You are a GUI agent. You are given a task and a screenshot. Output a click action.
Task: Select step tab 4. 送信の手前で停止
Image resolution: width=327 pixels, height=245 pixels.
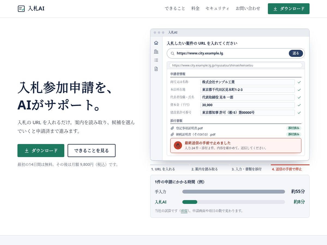click(290, 169)
